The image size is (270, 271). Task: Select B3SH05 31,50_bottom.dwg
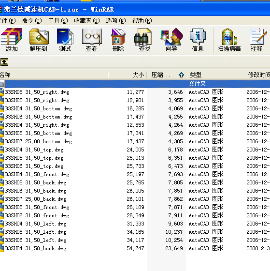pyautogui.click(x=39, y=133)
